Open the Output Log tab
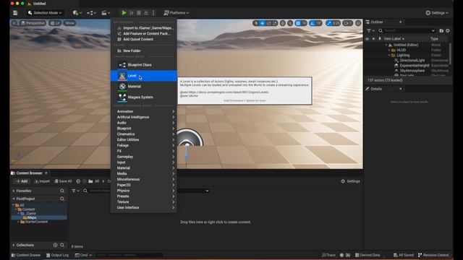The height and width of the screenshot is (260, 463). tap(57, 255)
